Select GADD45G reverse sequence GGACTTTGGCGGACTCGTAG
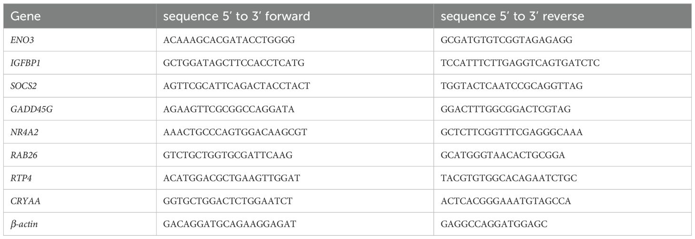The image size is (695, 239). click(506, 110)
